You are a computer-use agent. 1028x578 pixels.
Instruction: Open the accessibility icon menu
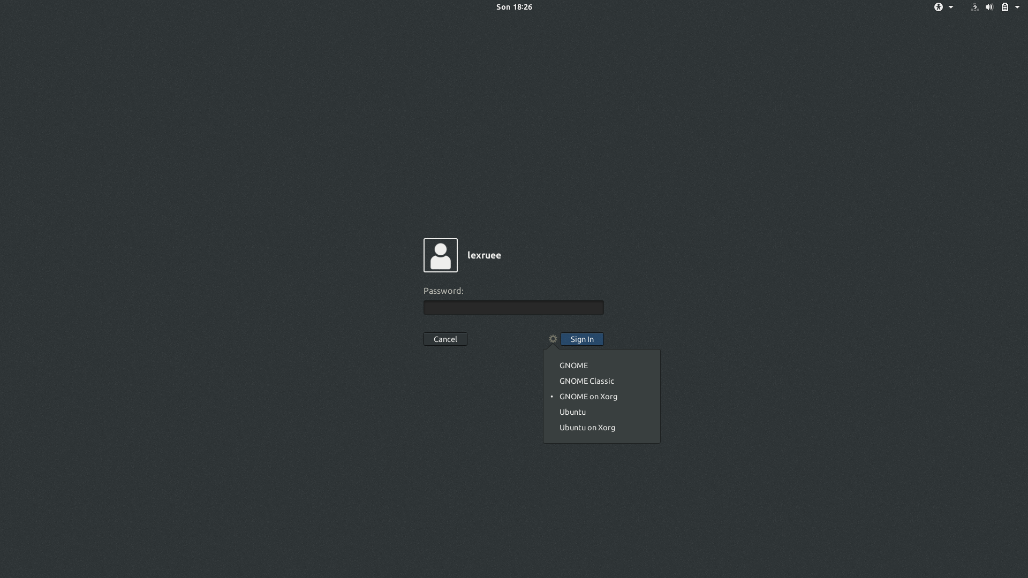click(x=938, y=7)
